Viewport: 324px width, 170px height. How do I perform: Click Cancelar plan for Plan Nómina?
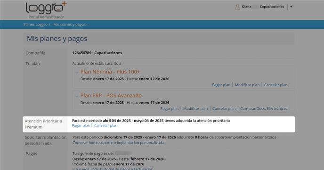click(275, 85)
